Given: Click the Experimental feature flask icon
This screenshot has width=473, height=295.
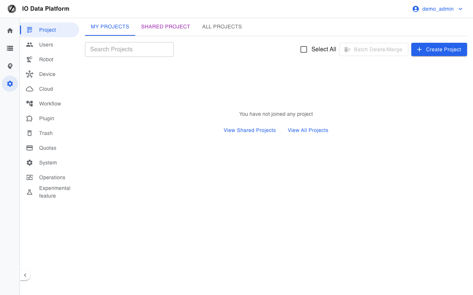Looking at the screenshot, I should pos(30,192).
